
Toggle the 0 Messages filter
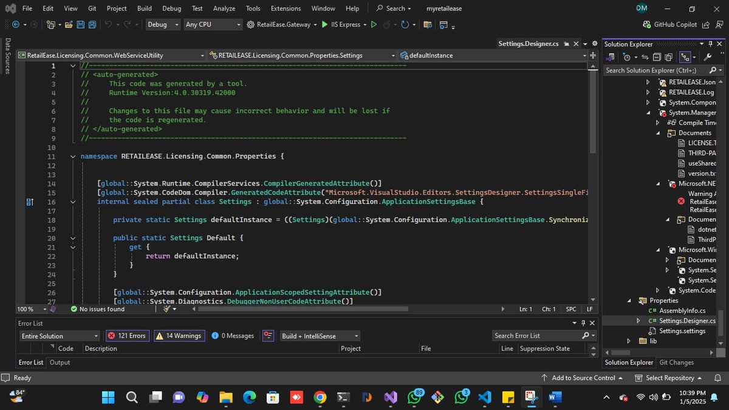pos(233,335)
